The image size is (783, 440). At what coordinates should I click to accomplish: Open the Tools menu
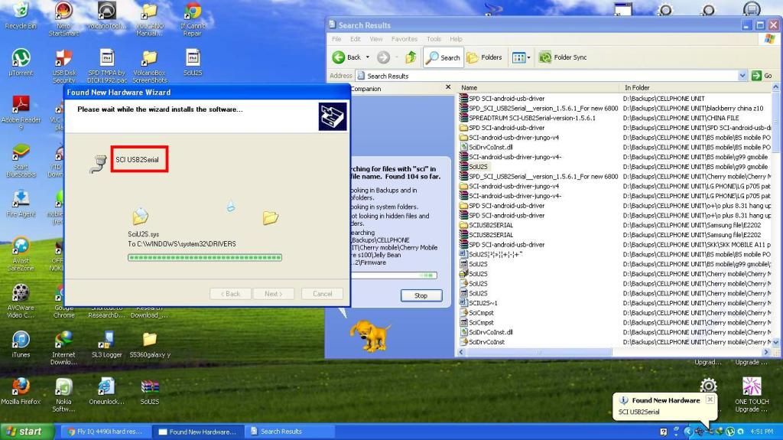434,39
